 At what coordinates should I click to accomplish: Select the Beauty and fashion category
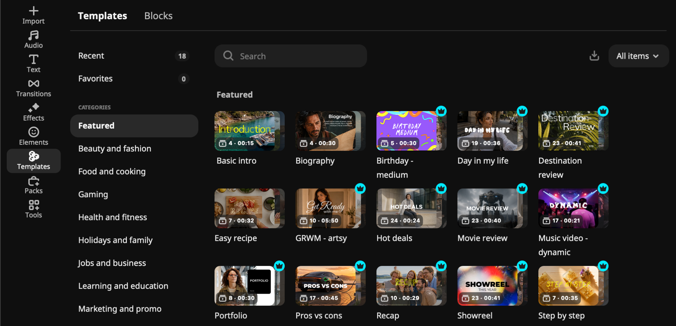[x=134, y=149]
